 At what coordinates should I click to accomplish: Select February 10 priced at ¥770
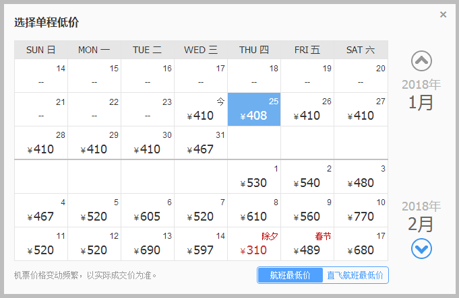click(361, 210)
